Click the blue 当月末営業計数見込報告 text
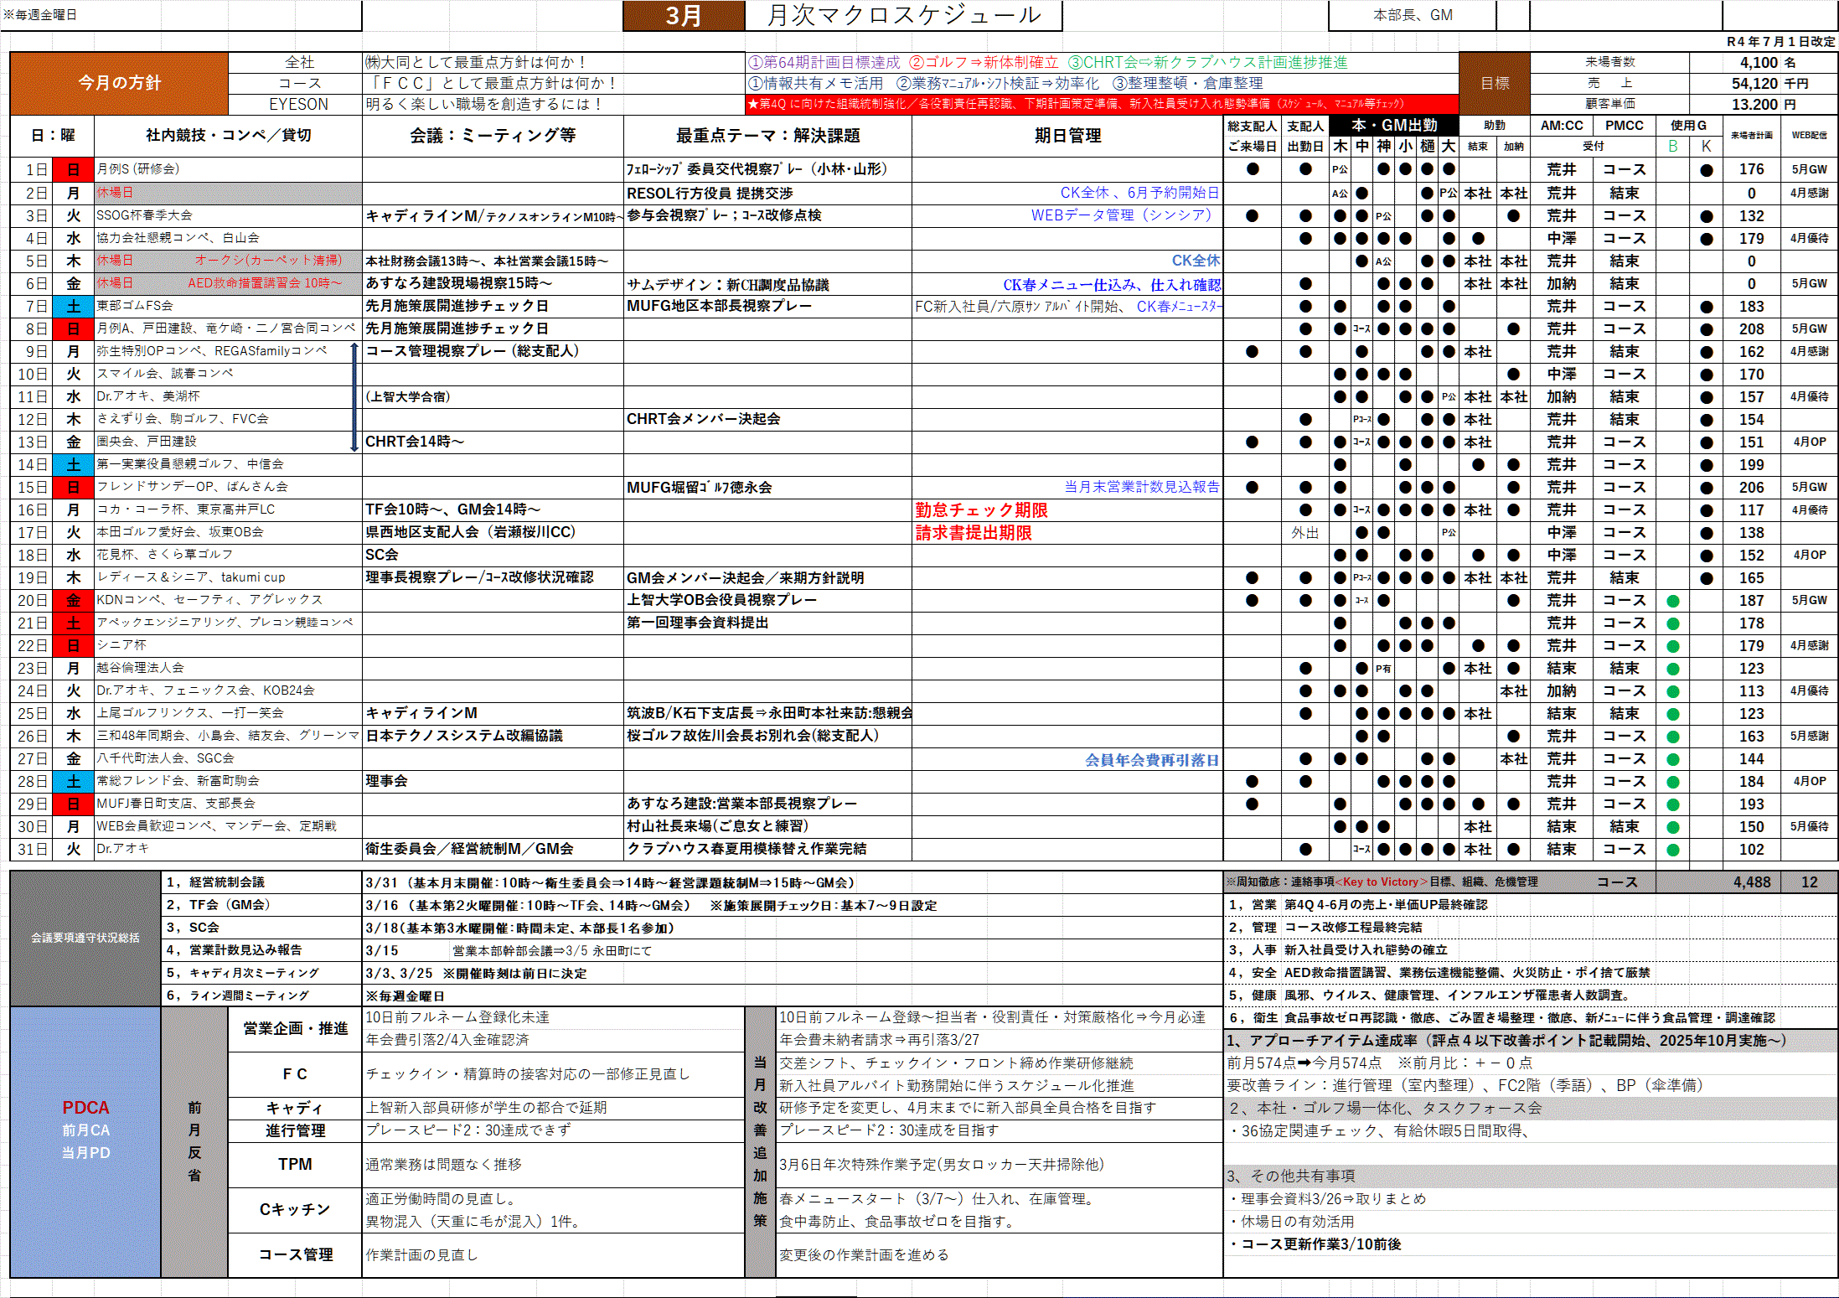Viewport: 1839px width, 1298px height. [1141, 487]
